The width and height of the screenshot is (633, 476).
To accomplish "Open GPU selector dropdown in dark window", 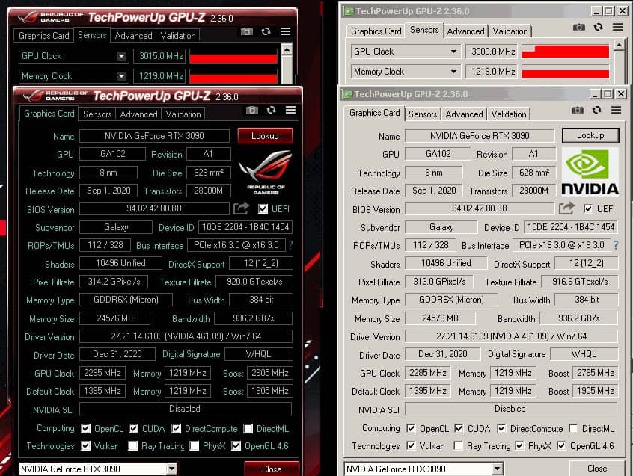I will [171, 469].
